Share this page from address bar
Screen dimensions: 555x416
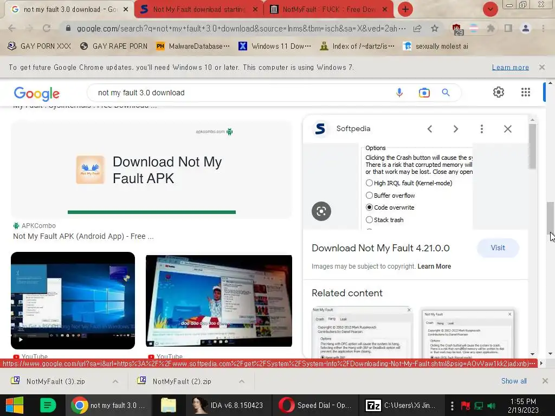[417, 28]
